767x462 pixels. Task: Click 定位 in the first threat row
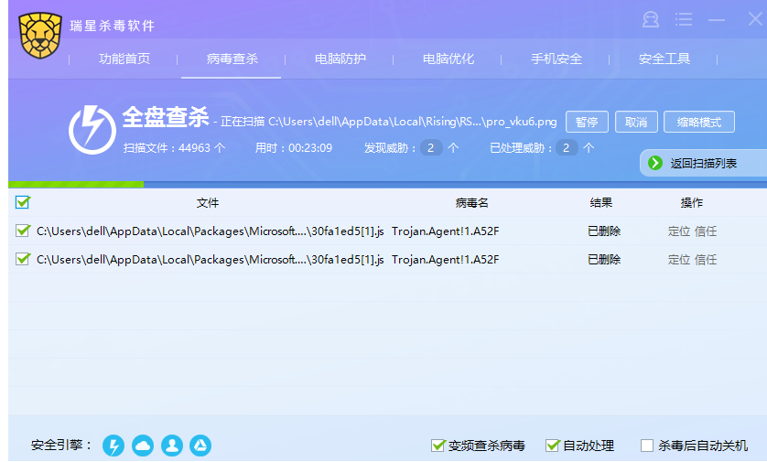(x=679, y=231)
